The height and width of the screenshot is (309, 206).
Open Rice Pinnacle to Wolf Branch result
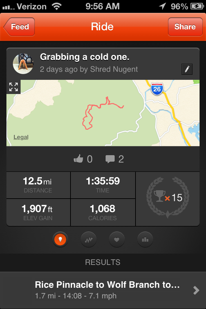[x=103, y=290]
